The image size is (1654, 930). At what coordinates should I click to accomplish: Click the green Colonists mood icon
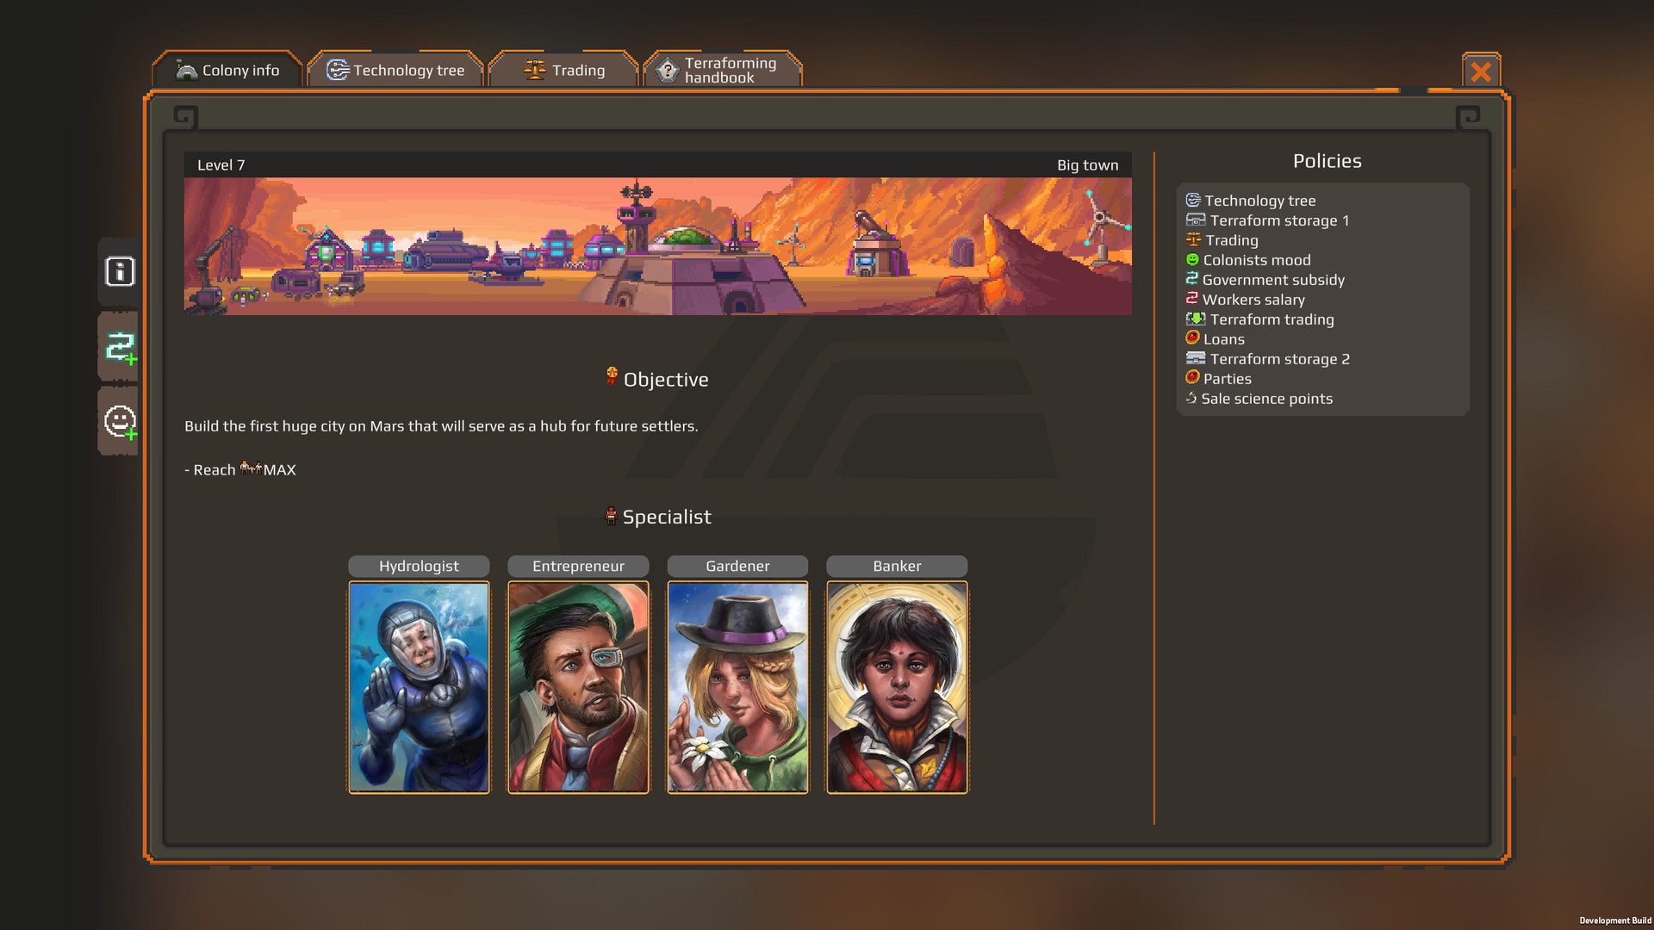tap(1192, 259)
